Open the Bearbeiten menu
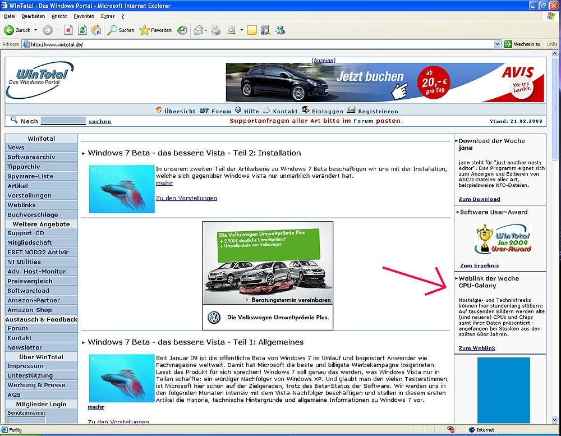This screenshot has width=561, height=436. (x=33, y=16)
